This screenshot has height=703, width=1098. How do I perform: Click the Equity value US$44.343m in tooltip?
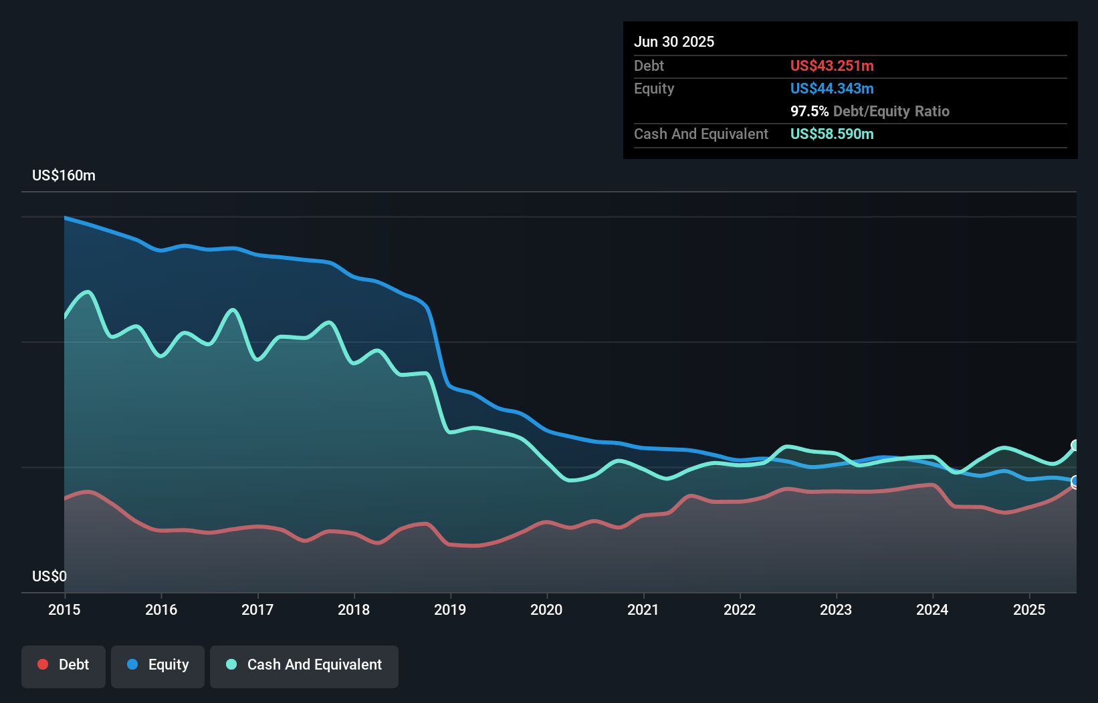[832, 88]
